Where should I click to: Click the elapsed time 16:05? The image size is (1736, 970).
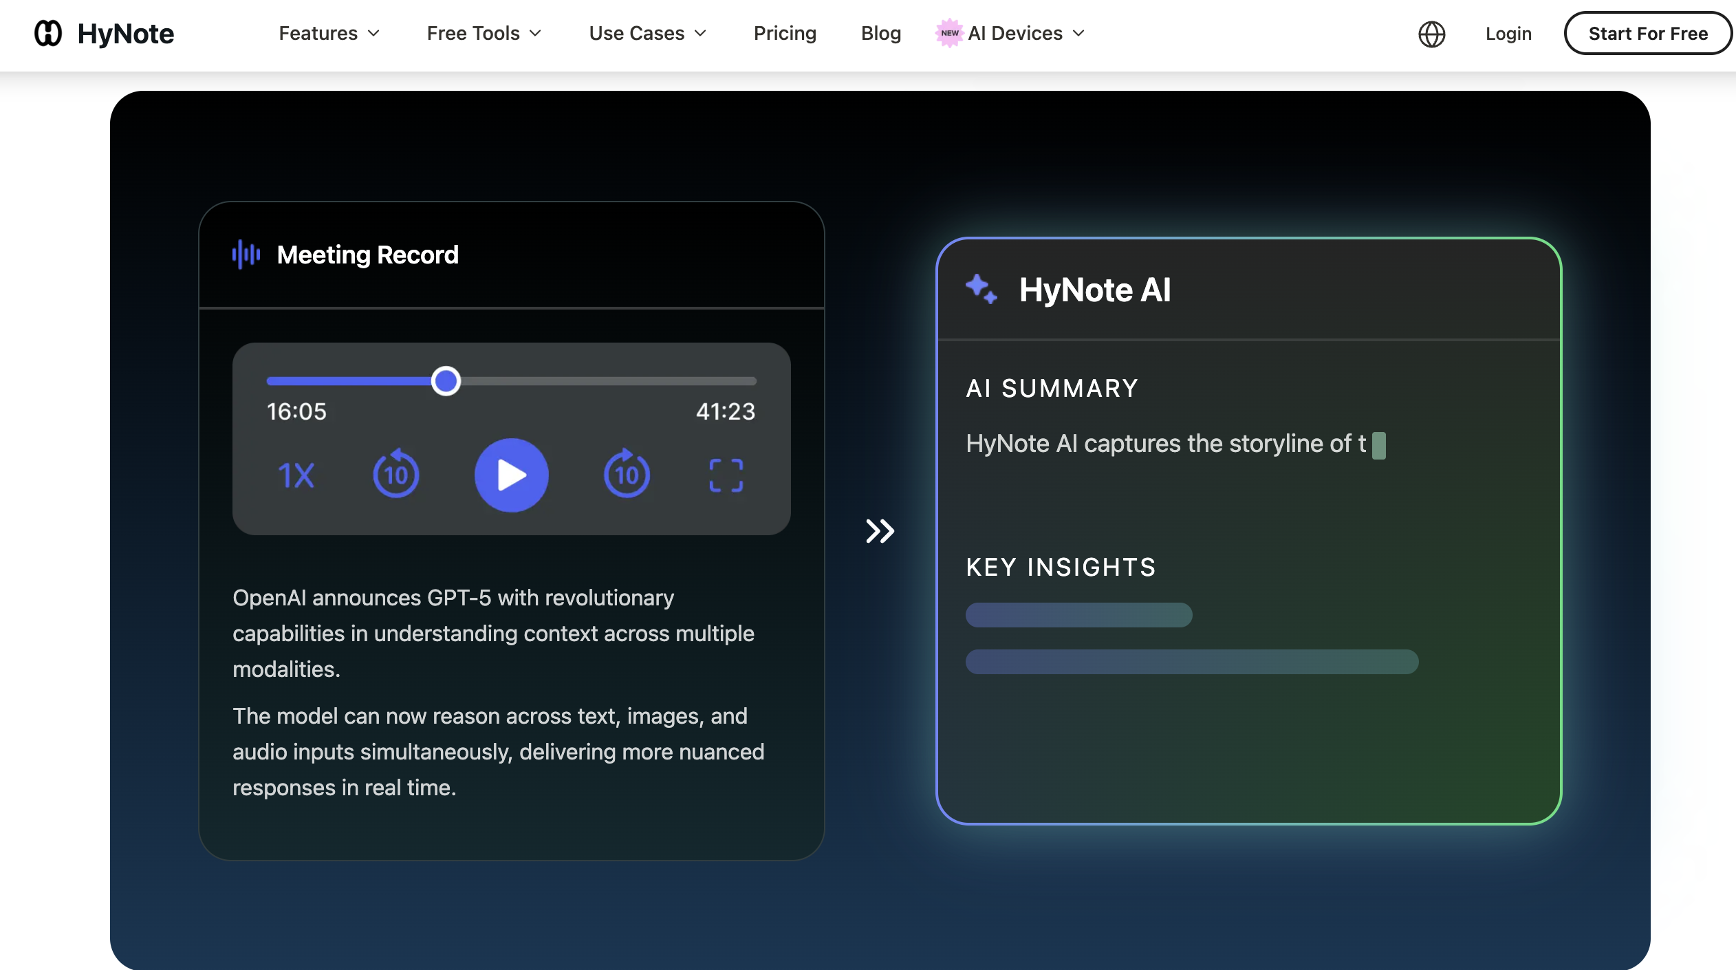coord(296,411)
